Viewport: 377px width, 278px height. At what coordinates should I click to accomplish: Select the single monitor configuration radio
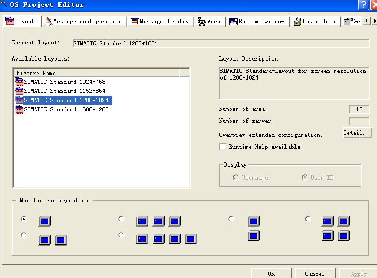[x=24, y=219]
